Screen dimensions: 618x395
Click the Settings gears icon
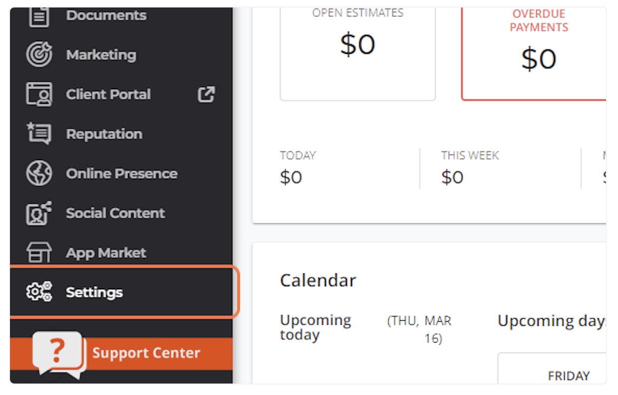[39, 292]
